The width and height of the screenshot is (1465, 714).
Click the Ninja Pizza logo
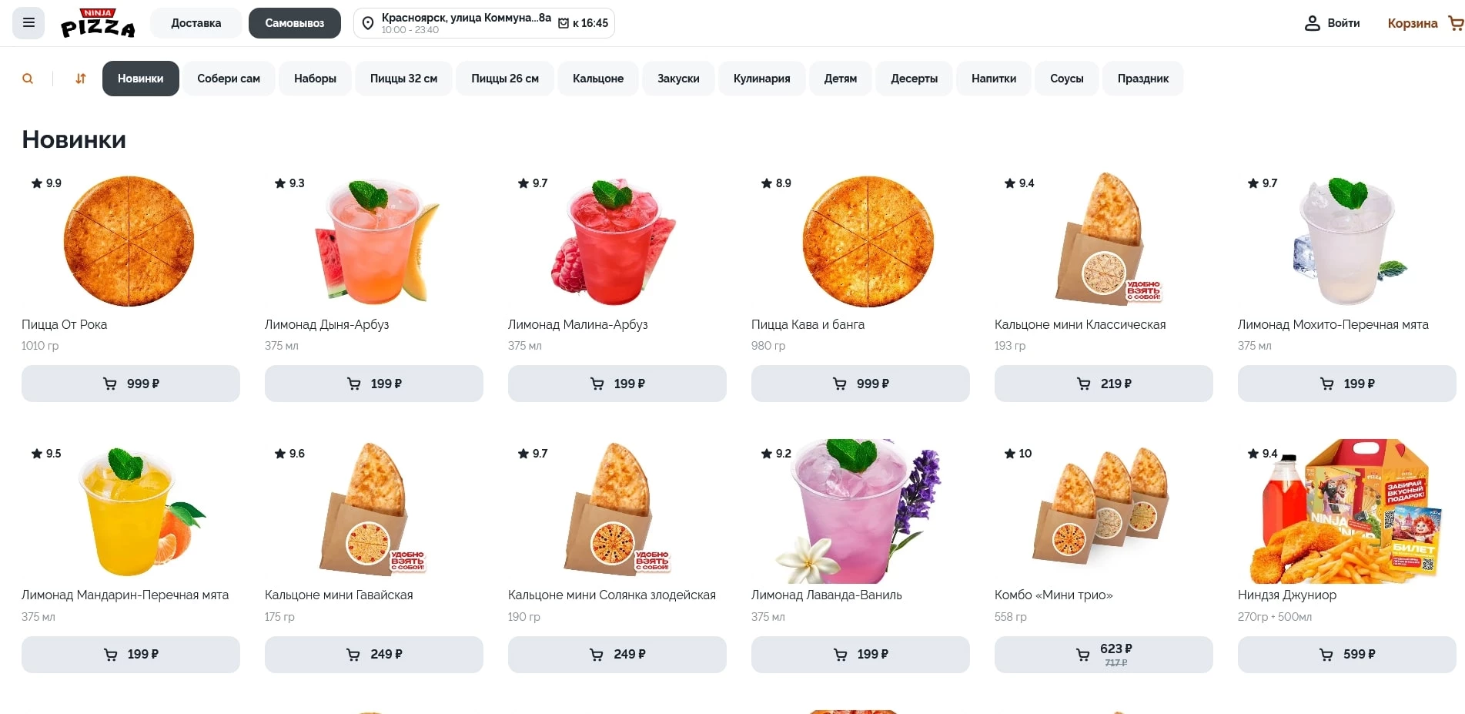tap(98, 23)
